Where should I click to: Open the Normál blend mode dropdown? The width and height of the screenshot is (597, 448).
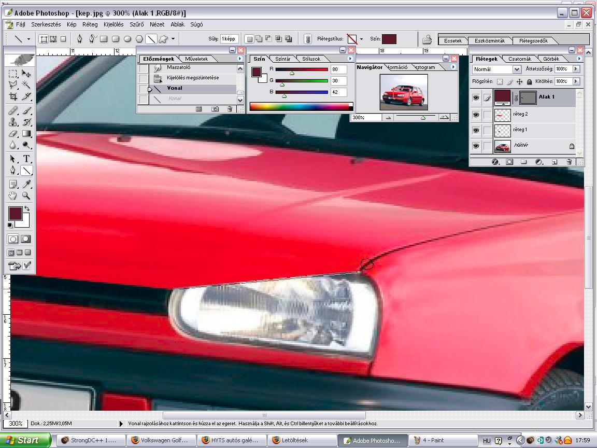click(496, 69)
